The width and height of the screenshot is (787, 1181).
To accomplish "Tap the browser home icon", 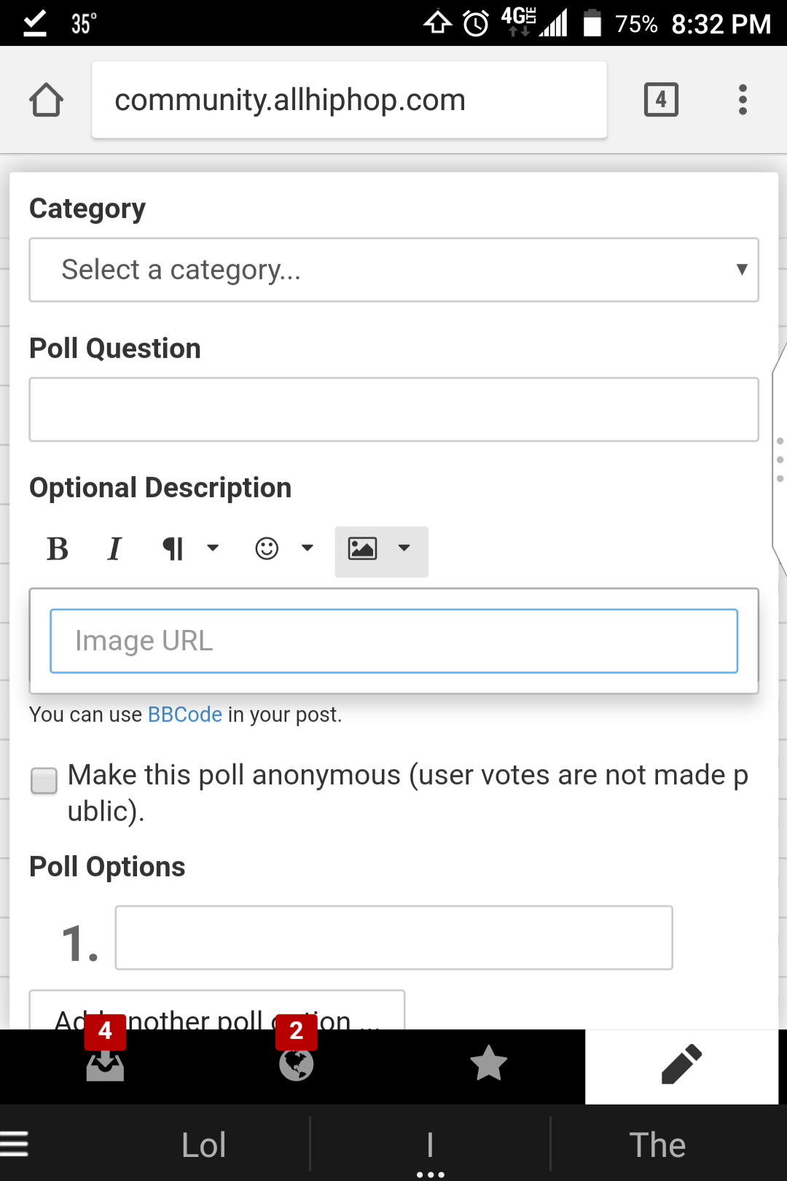I will click(x=46, y=100).
